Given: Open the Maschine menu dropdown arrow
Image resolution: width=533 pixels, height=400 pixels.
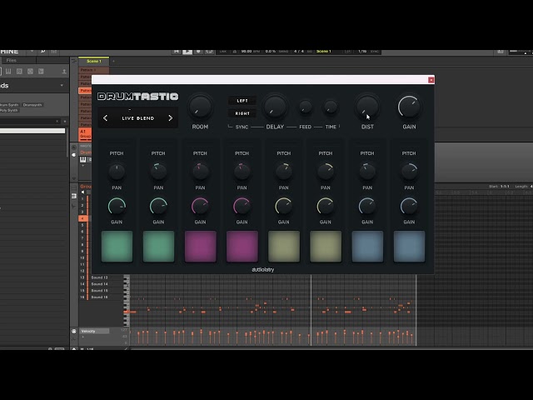Looking at the screenshot, I should coord(32,52).
